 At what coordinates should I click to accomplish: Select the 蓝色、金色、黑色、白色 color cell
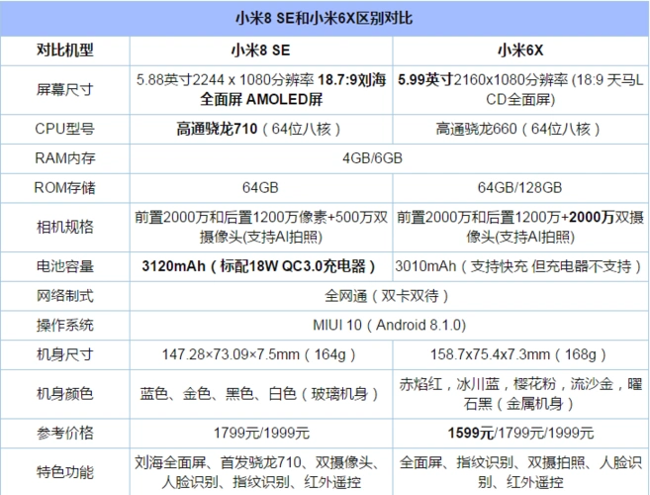point(259,394)
